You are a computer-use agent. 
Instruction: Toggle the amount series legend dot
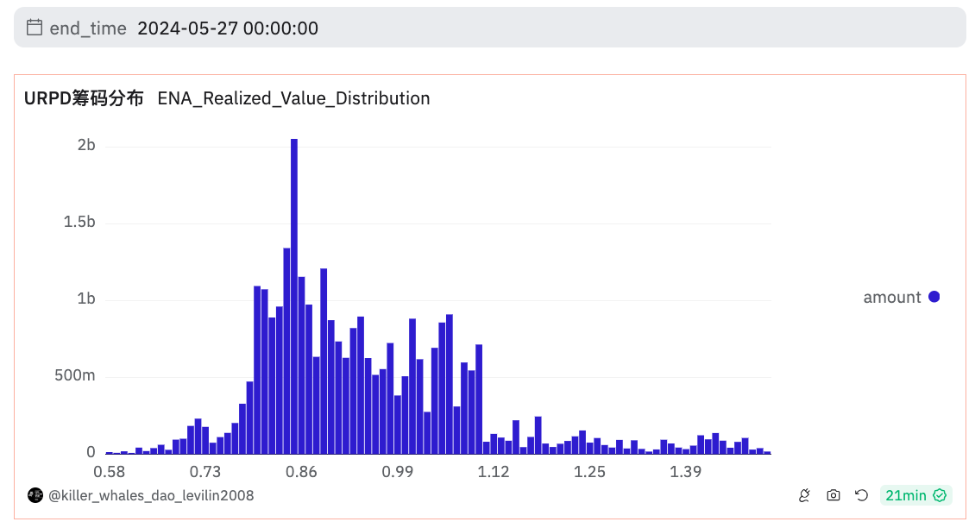click(x=934, y=298)
